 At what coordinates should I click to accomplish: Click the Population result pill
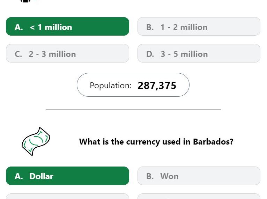click(x=133, y=85)
